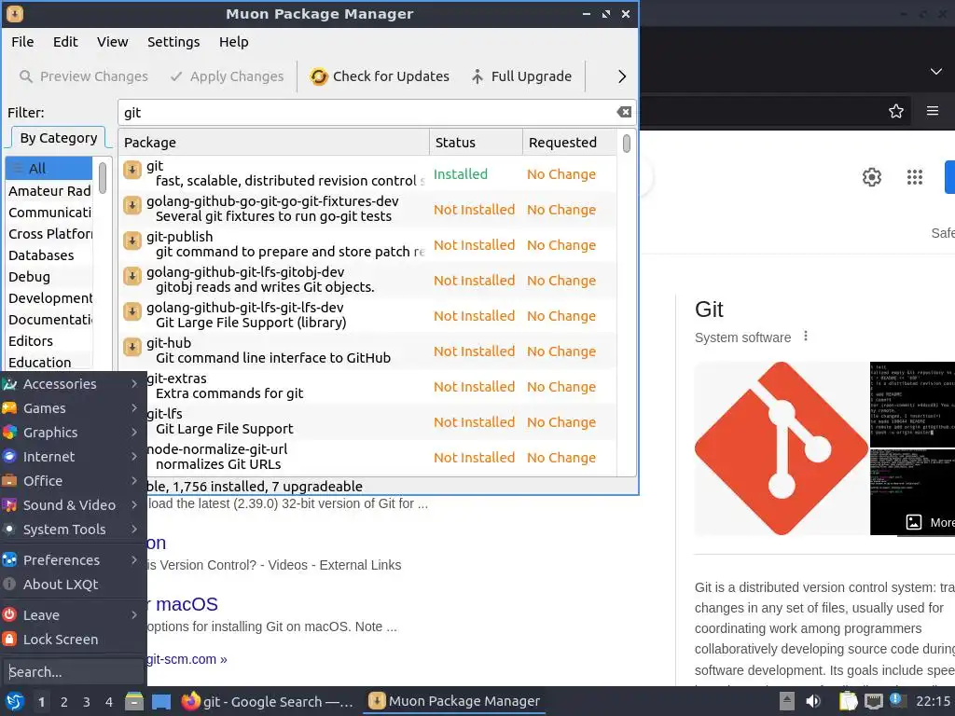Bookmark page with Firefox star icon
This screenshot has height=716, width=955.
tap(896, 111)
